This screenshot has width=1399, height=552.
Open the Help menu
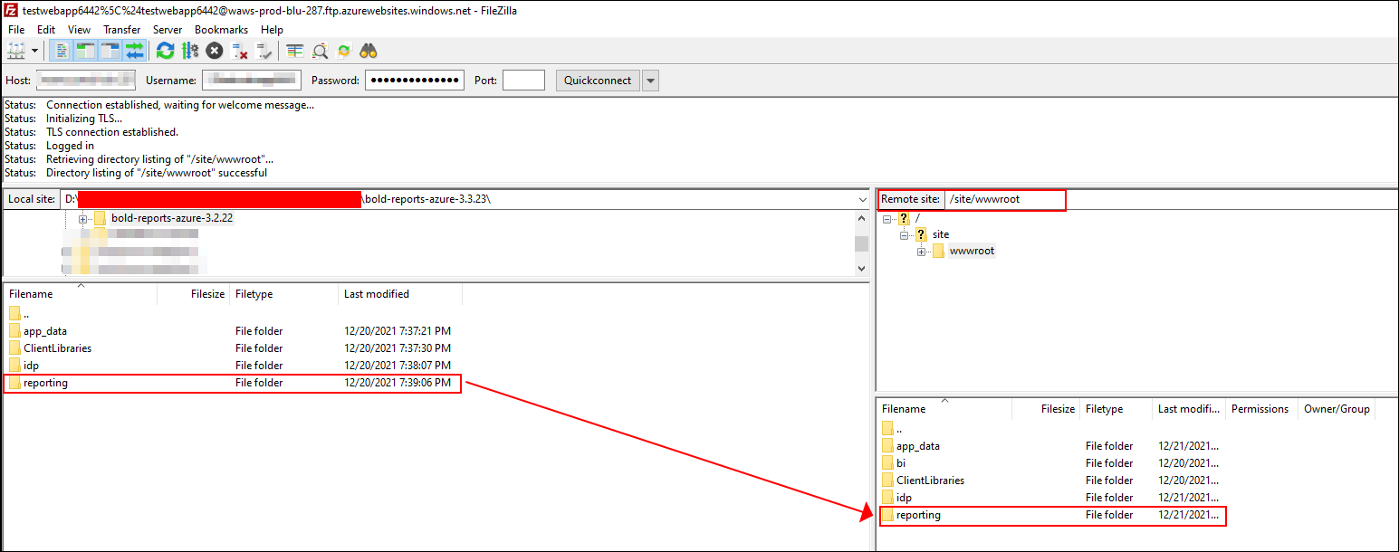(272, 30)
